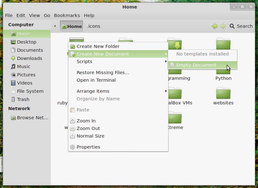Open the Bookmarks menu

(67, 15)
